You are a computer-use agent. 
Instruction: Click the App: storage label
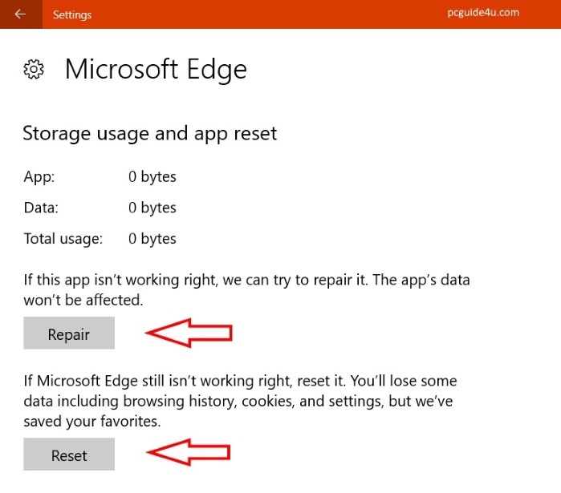tap(39, 177)
